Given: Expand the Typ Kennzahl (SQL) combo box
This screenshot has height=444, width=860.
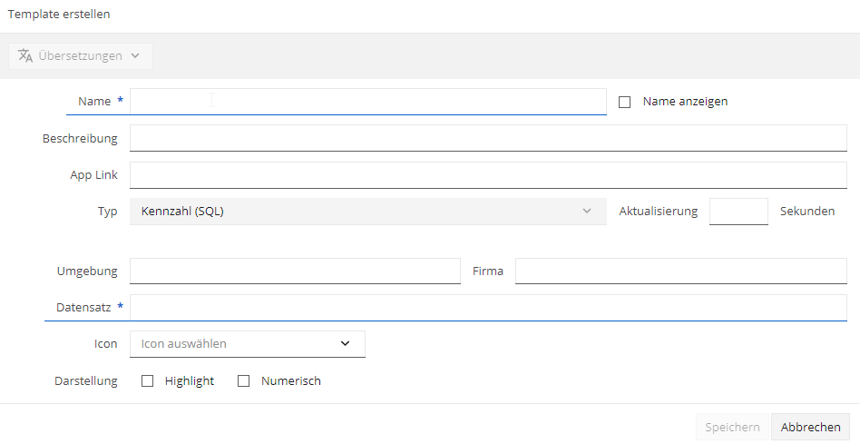Looking at the screenshot, I should [x=368, y=212].
